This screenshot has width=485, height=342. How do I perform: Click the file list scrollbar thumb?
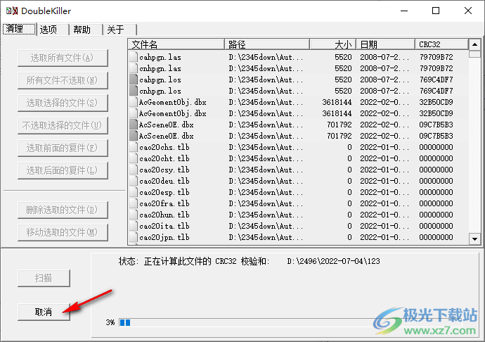(x=474, y=54)
